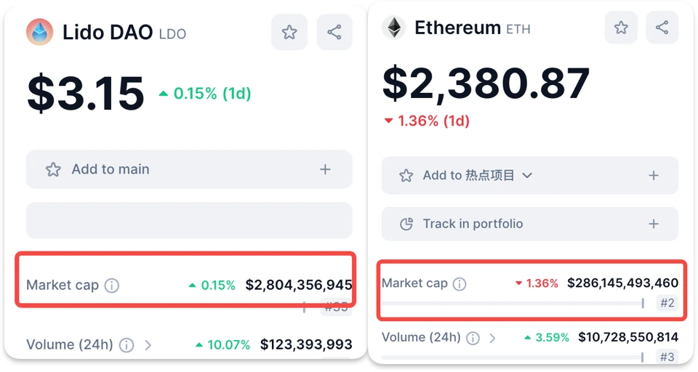Click the Add to main button
Image resolution: width=698 pixels, height=372 pixels.
point(111,169)
